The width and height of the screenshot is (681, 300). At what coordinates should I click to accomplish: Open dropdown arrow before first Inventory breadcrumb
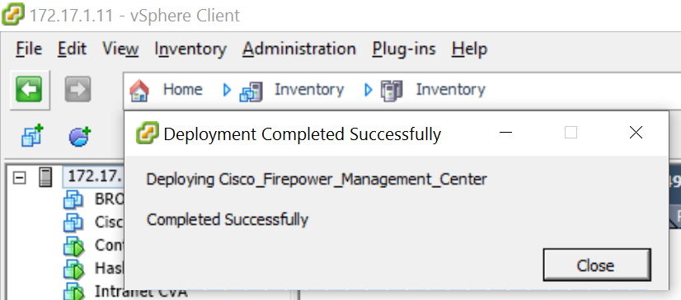pos(227,91)
